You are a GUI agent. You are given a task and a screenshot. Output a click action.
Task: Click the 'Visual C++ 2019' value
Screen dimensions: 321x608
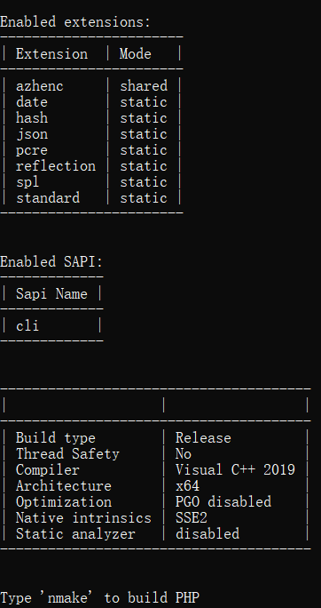(235, 470)
